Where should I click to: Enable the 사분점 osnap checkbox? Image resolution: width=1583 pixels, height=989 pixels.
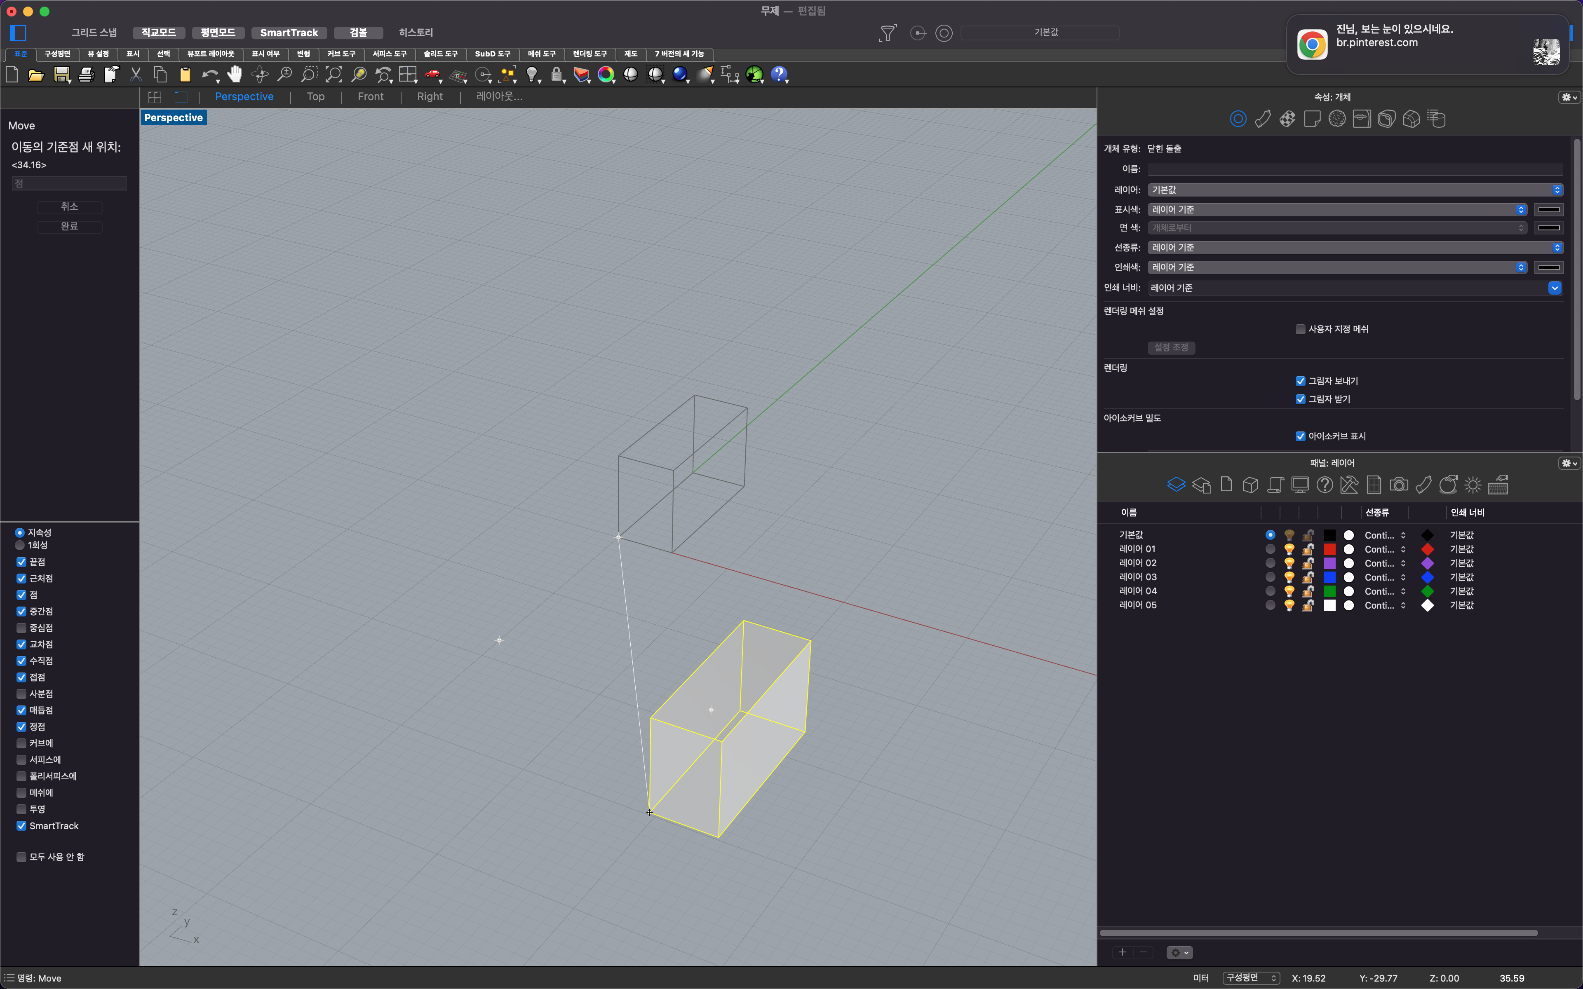pos(21,694)
